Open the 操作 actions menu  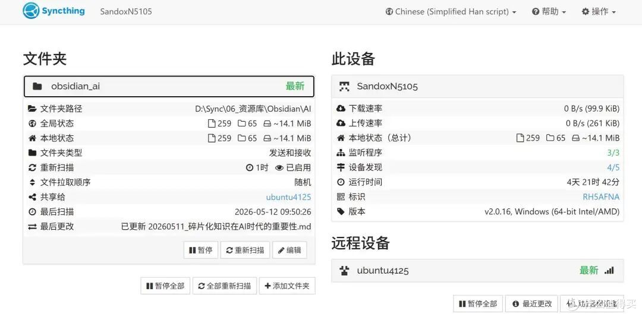click(x=599, y=11)
